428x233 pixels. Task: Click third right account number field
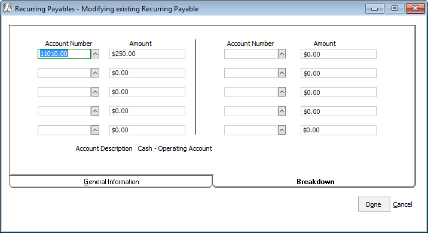251,92
